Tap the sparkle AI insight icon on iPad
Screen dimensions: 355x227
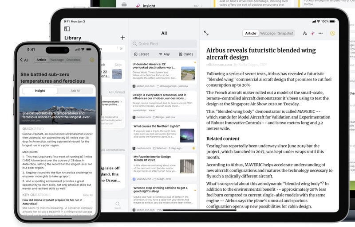[x=313, y=33]
